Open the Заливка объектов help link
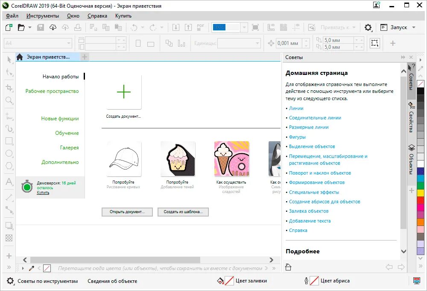Viewport: 427px width, 291px height. pos(309,211)
